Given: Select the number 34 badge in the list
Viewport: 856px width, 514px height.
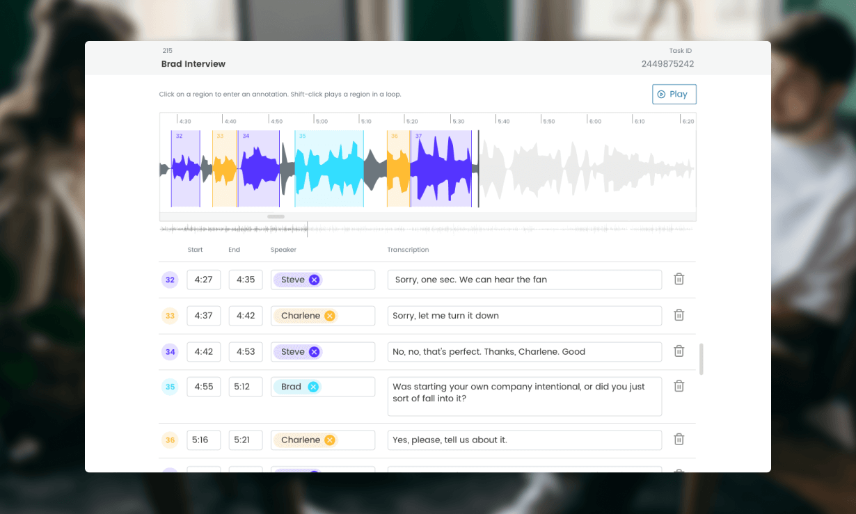Looking at the screenshot, I should [170, 352].
